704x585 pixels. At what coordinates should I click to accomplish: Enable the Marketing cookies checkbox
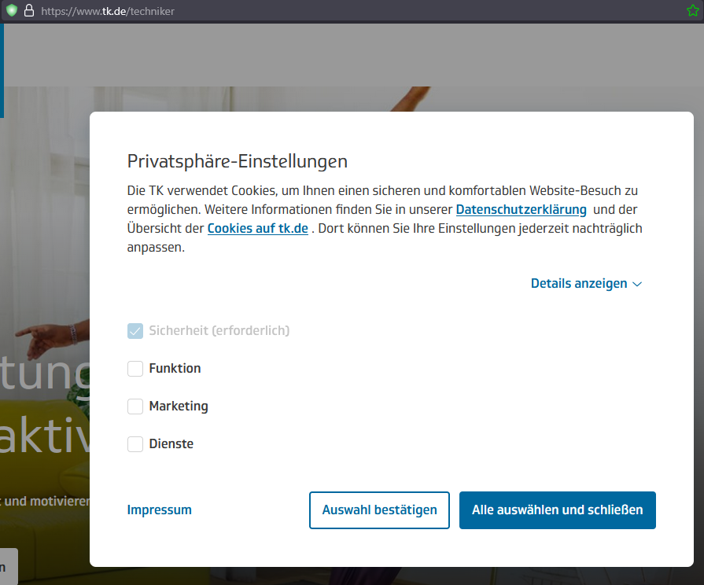coord(135,407)
